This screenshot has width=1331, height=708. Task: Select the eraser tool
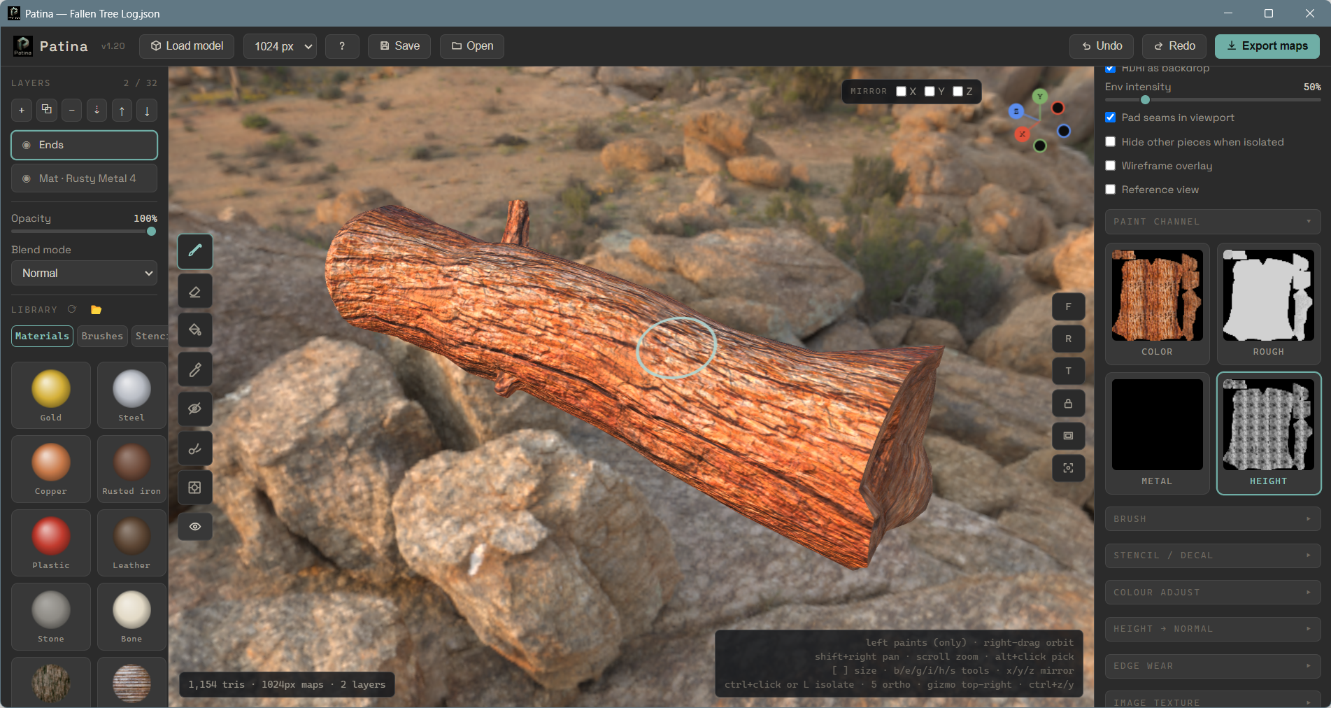[x=195, y=291]
